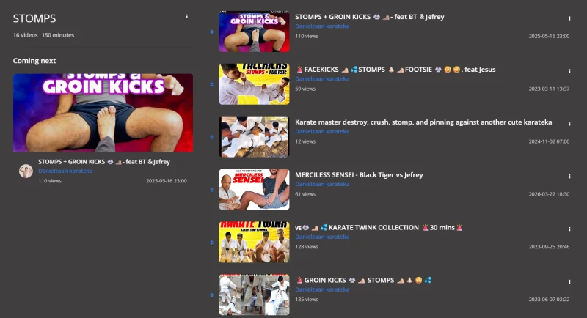
Task: Visit Danielzaan karateka channel on 110 views row
Action: click(x=322, y=26)
